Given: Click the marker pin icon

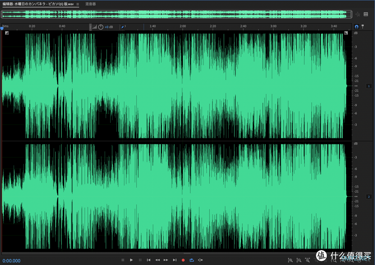Looking at the screenshot, I should (363, 26).
